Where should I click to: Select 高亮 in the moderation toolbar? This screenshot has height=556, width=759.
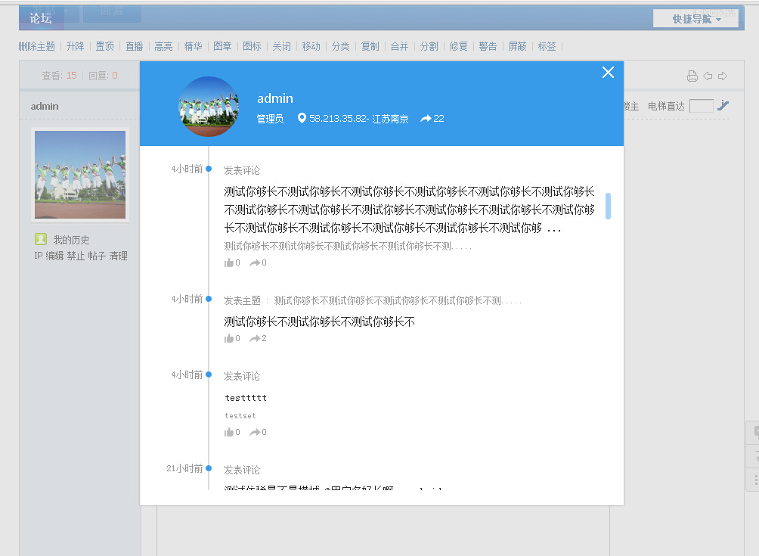click(163, 46)
